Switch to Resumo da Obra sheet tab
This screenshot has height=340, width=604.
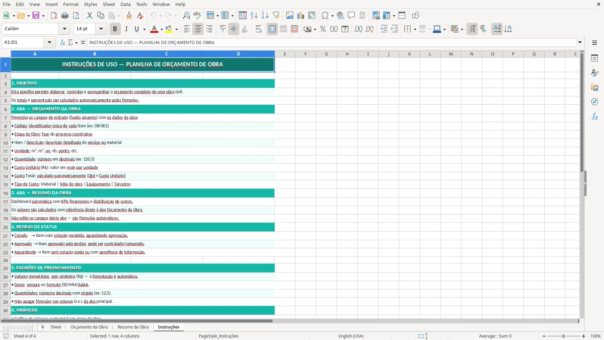pos(133,327)
